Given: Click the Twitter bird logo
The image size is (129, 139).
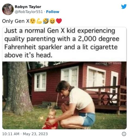Looking at the screenshot, I should (124, 7).
